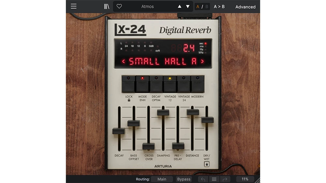Click the Dry/Wet lock icon
This screenshot has height=183, width=326.
pos(206,164)
